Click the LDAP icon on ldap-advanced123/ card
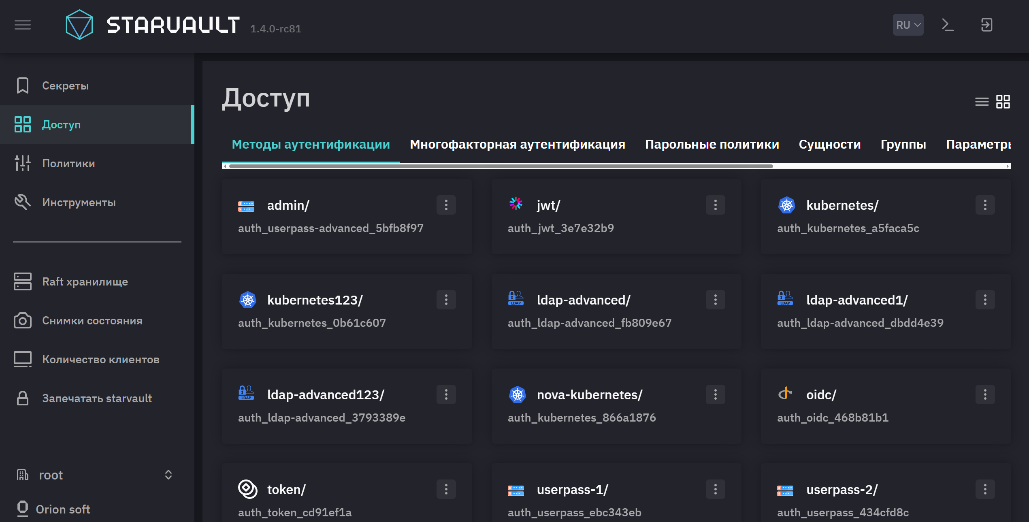The image size is (1029, 522). 246,393
